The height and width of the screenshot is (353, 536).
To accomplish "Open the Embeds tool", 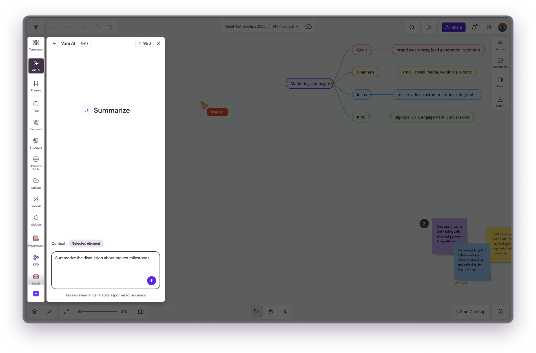I will (x=36, y=202).
